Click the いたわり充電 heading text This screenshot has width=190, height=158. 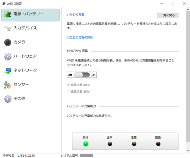pyautogui.click(x=76, y=15)
